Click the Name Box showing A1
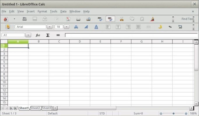Screen dimensions: 199x116 13,35
